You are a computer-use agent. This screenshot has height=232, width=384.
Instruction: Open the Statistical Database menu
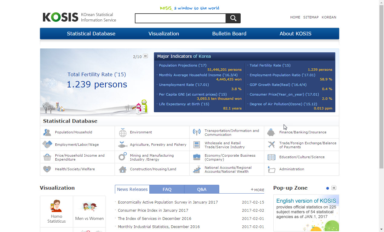pos(91,34)
